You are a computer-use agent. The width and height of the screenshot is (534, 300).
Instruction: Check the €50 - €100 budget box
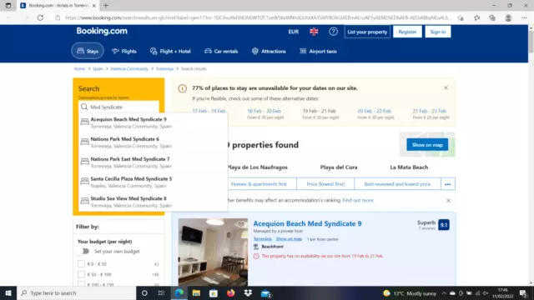coord(81,274)
